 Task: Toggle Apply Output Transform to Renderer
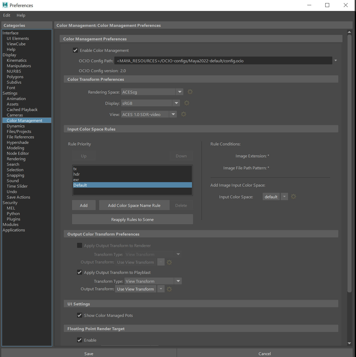(80, 245)
